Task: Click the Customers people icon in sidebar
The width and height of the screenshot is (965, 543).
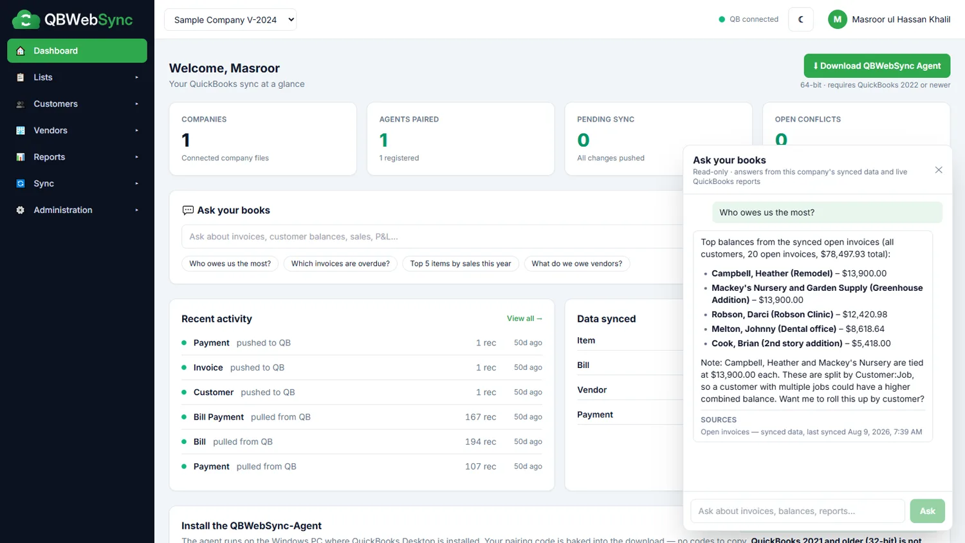Action: pyautogui.click(x=21, y=104)
